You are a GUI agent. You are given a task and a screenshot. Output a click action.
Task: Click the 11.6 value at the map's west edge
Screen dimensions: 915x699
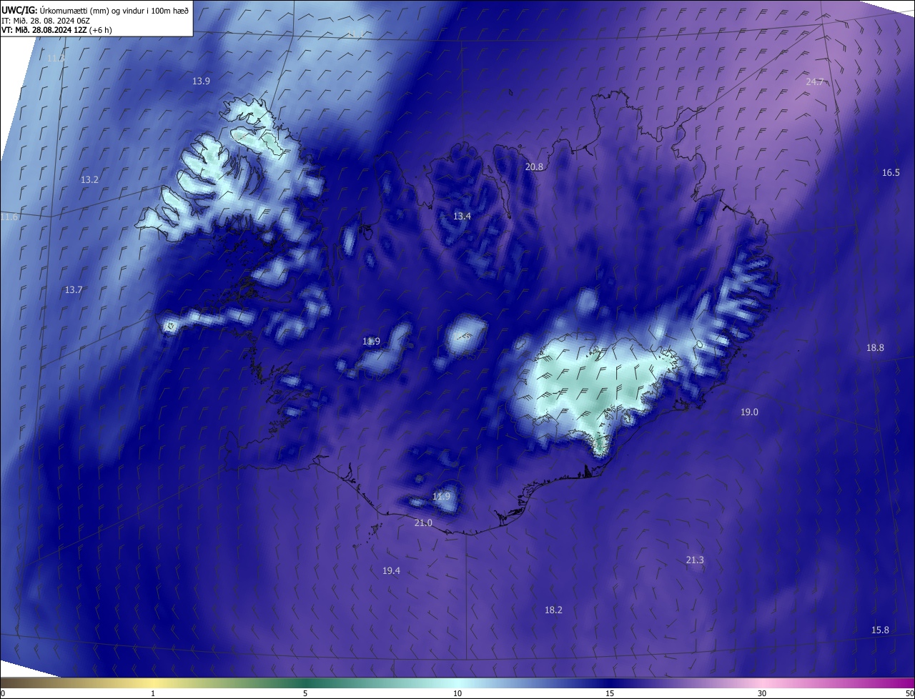coord(9,217)
